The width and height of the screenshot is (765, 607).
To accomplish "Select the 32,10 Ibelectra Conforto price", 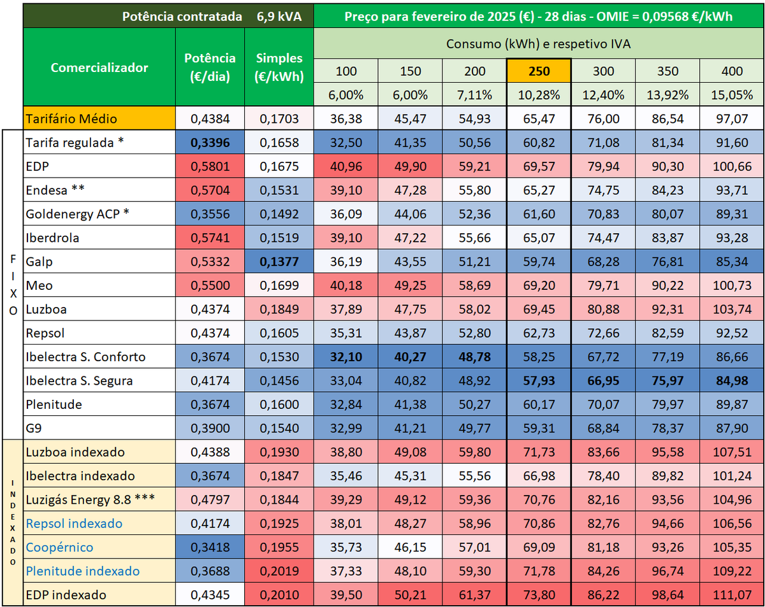I will [346, 357].
